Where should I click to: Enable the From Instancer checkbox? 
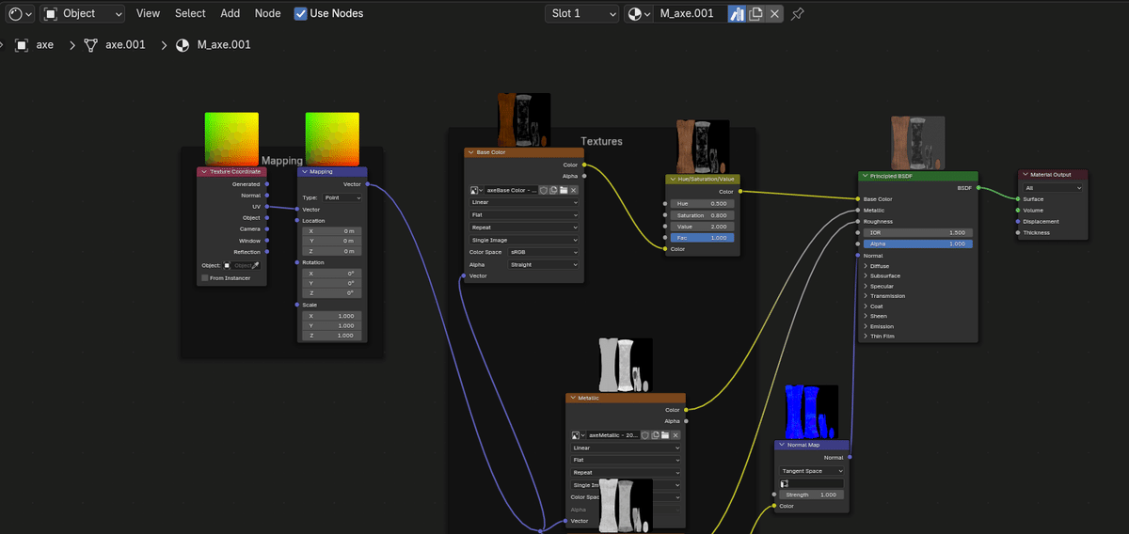click(x=205, y=277)
